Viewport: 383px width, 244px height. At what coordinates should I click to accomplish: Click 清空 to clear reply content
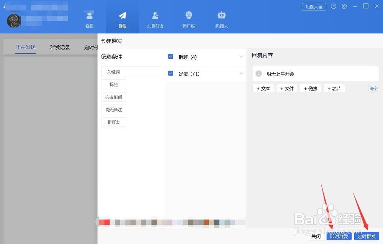click(x=373, y=88)
